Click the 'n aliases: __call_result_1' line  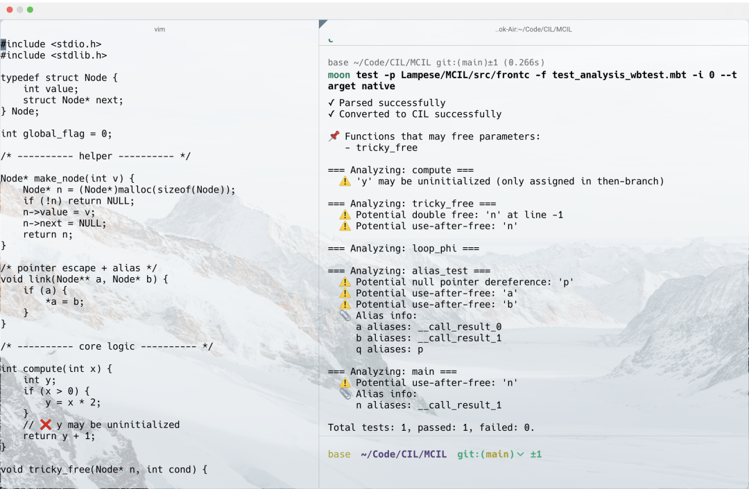(x=429, y=405)
